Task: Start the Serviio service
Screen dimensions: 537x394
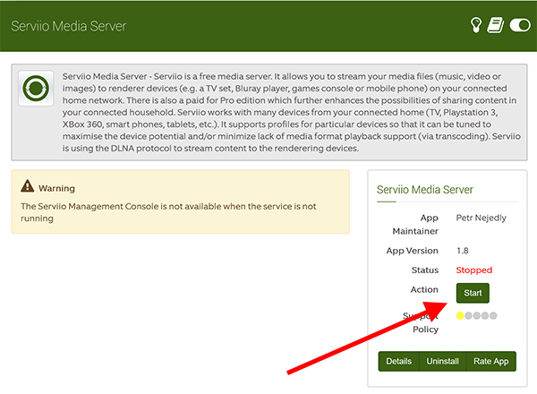Action: coord(473,293)
